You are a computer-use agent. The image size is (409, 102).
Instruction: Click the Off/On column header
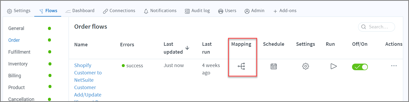(360, 44)
